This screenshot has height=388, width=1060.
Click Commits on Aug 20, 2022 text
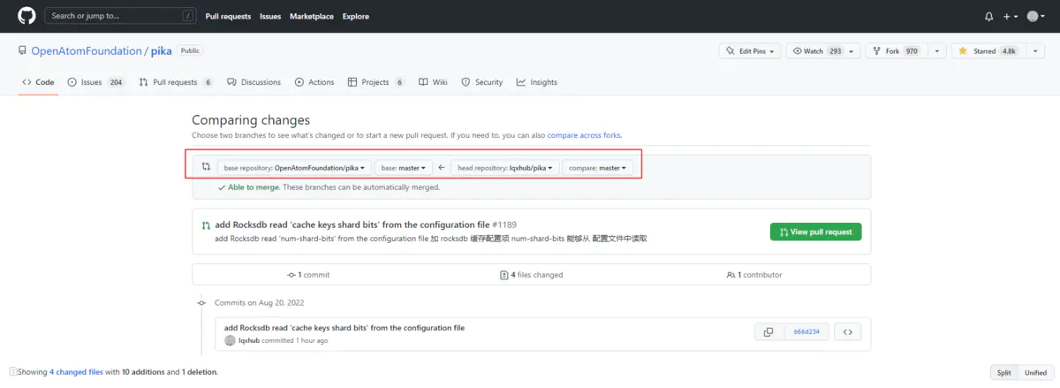[259, 302]
